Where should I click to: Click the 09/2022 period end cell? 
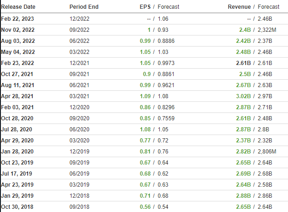pos(79,29)
